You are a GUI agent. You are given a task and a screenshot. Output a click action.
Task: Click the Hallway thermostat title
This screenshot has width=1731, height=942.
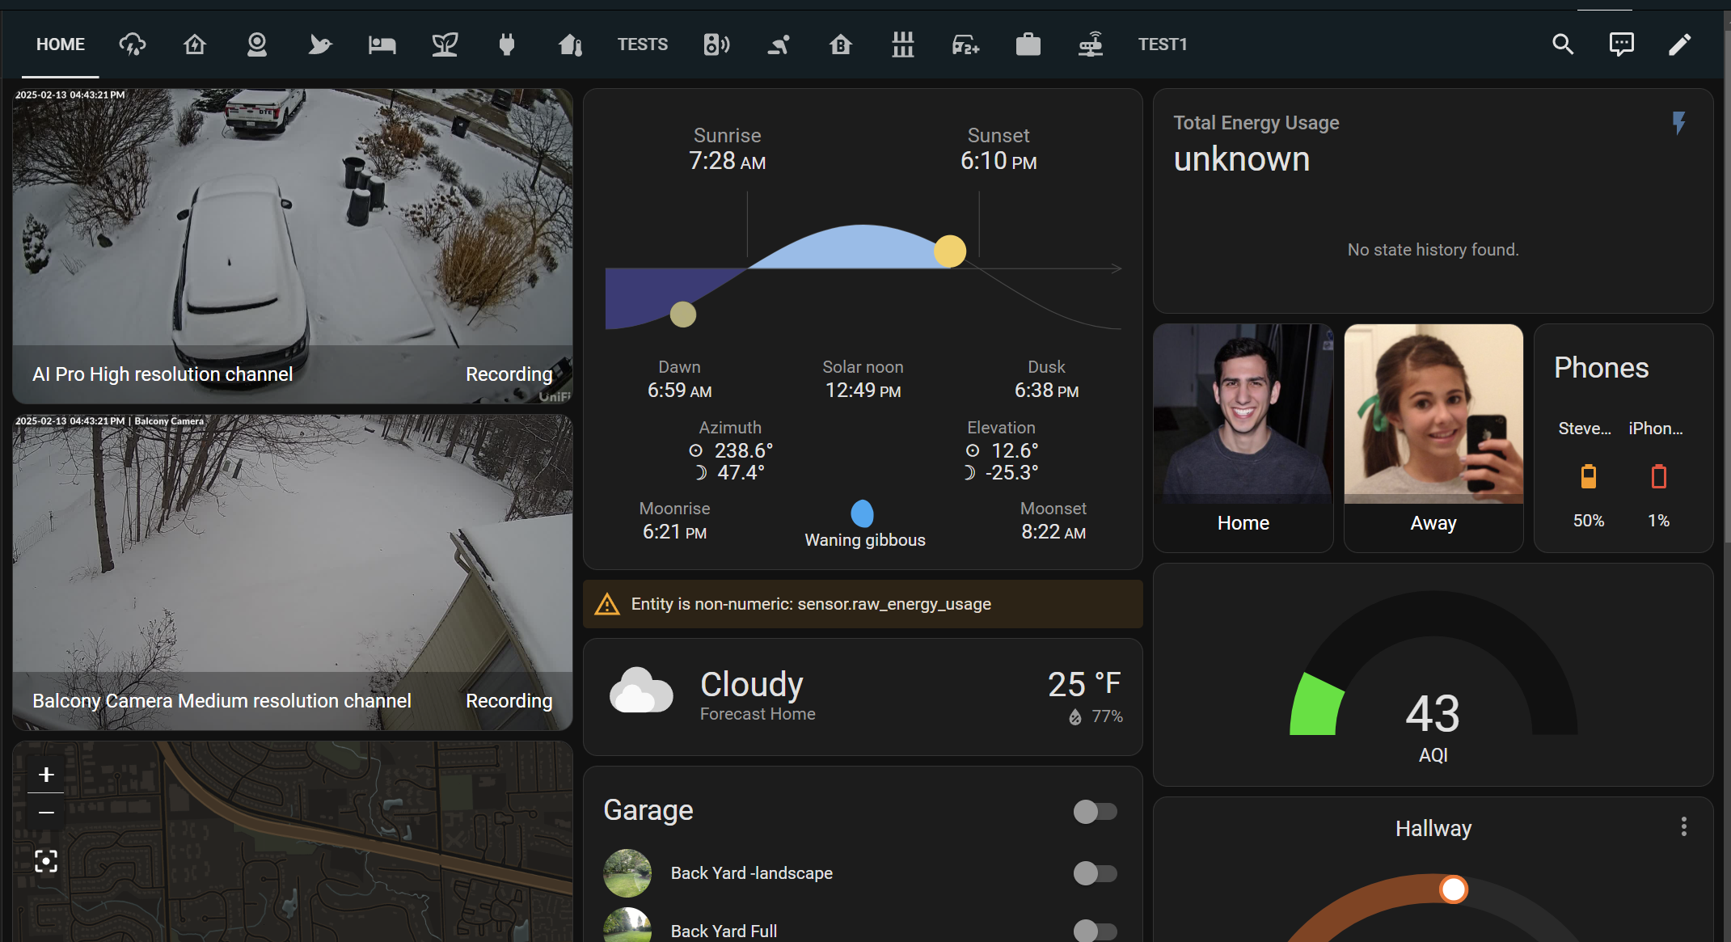(x=1433, y=829)
